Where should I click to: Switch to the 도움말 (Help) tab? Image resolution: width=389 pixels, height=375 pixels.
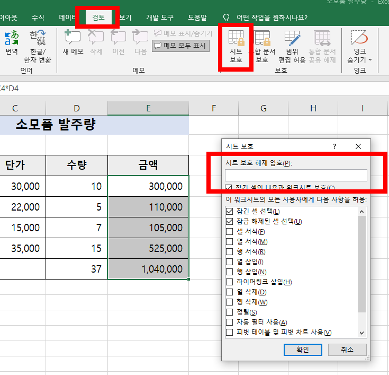click(x=197, y=18)
